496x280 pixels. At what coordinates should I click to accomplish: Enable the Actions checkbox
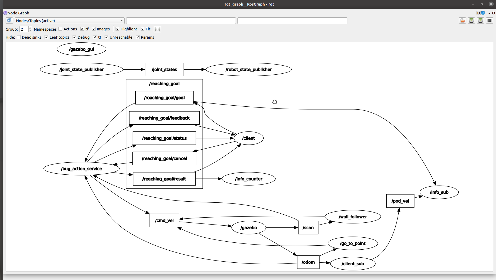(61, 29)
